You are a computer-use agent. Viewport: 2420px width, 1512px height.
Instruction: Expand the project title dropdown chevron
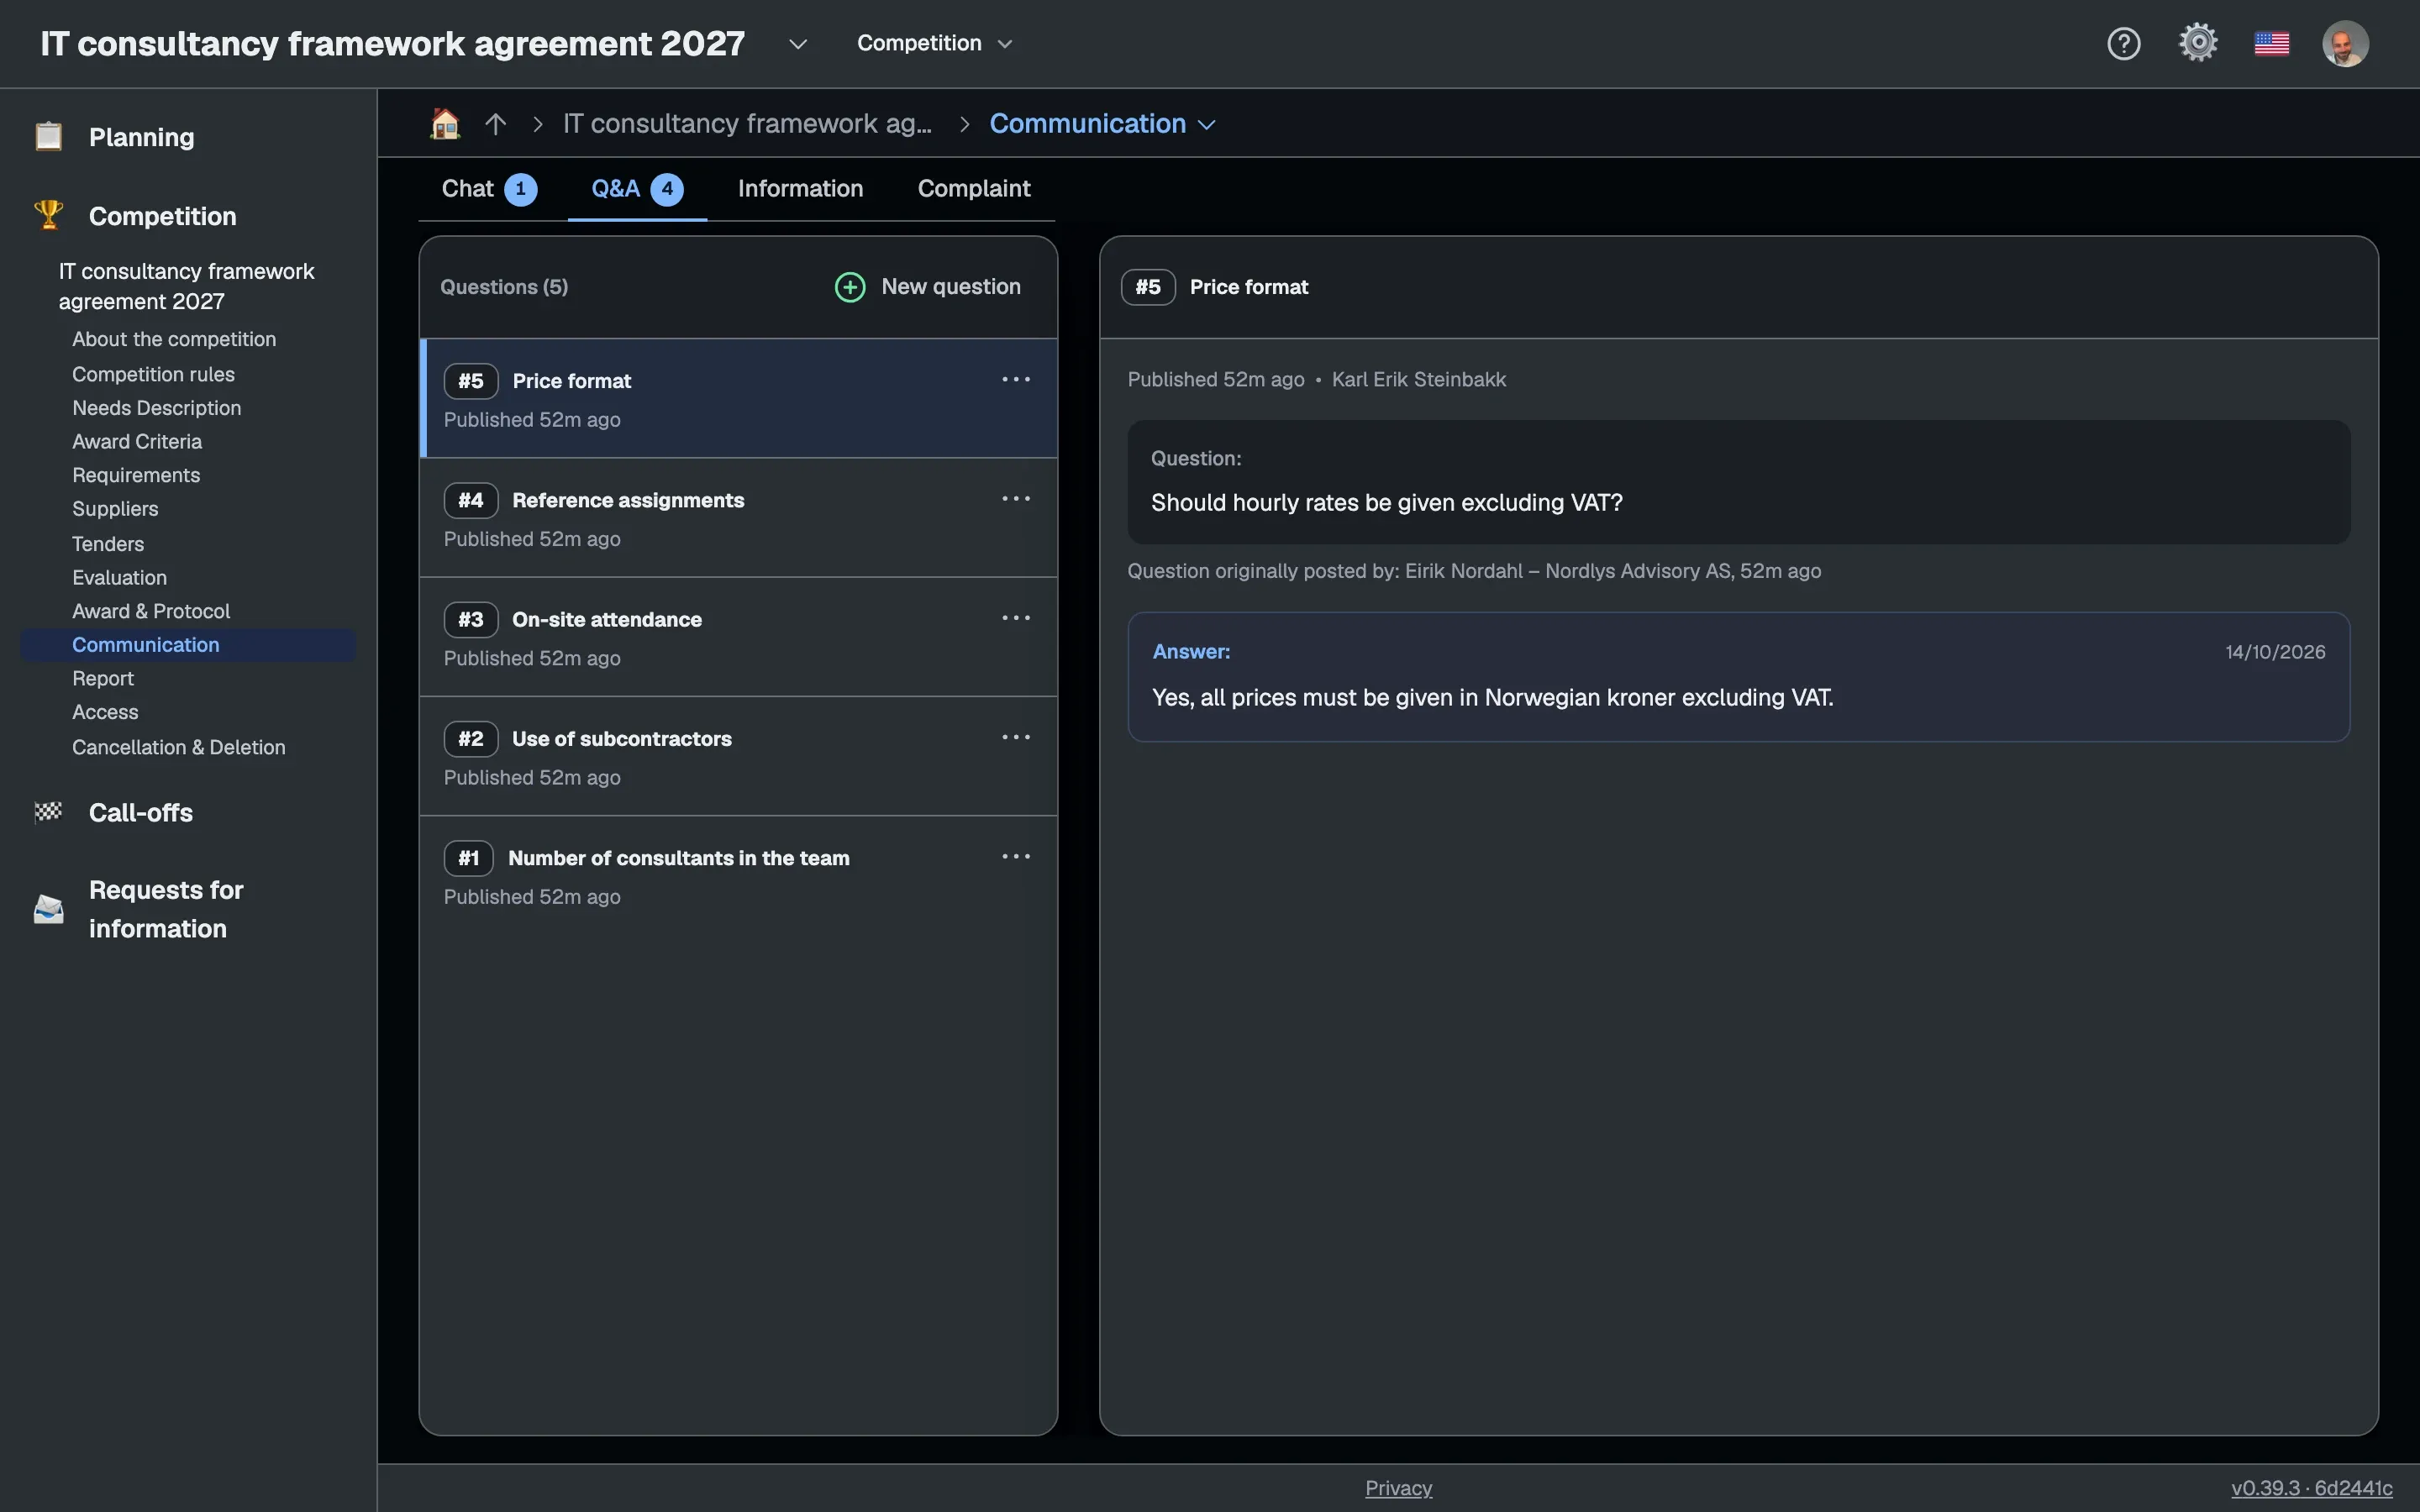[x=797, y=44]
